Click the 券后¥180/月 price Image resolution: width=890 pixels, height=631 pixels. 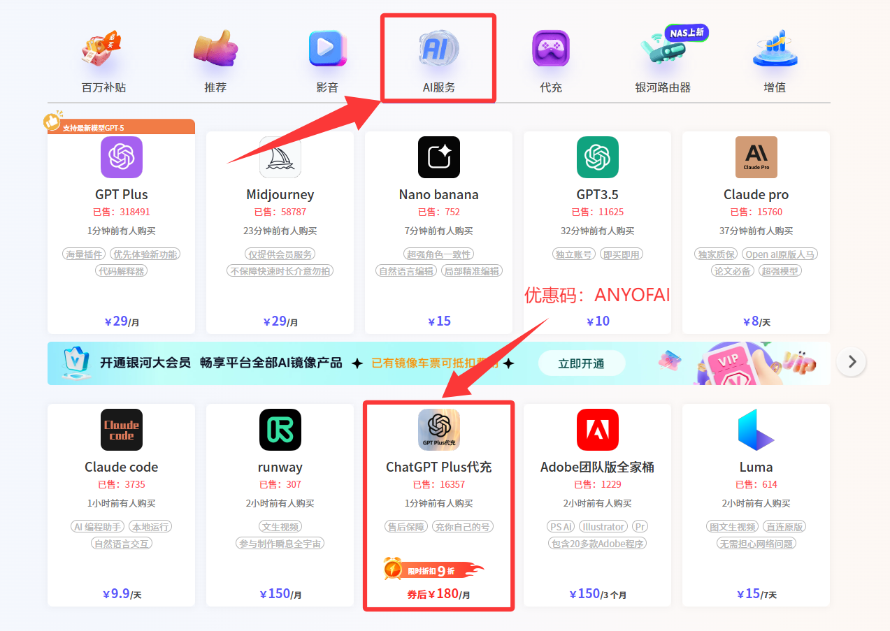click(x=439, y=594)
